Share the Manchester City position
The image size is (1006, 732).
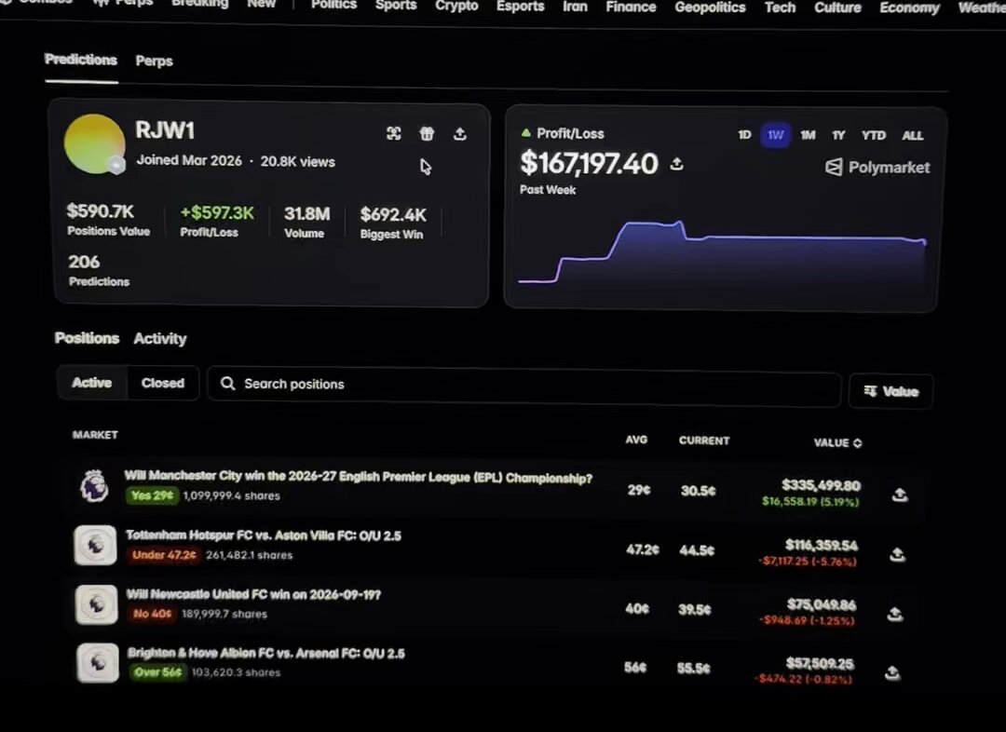pyautogui.click(x=900, y=495)
